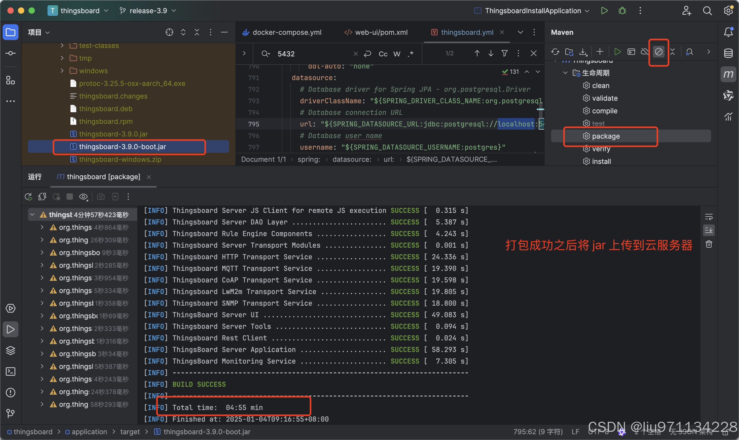Screen dimensions: 739x440
Task: Reload all Maven projects
Action: (555, 52)
